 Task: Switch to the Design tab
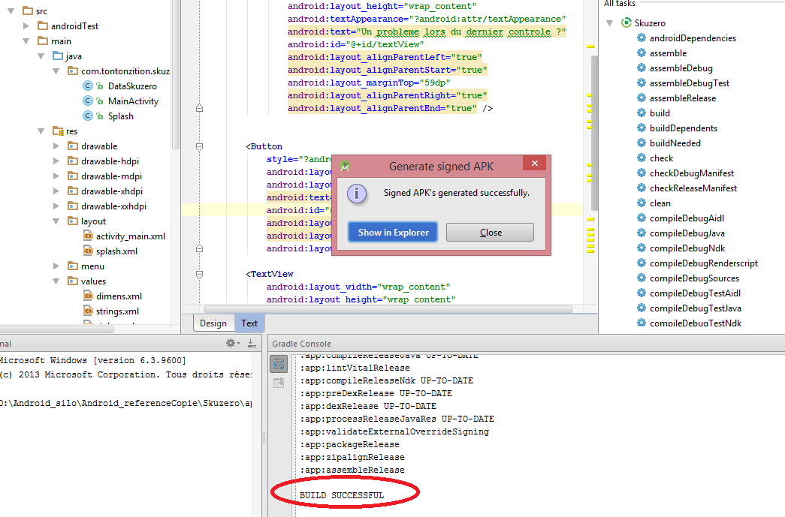[x=213, y=323]
